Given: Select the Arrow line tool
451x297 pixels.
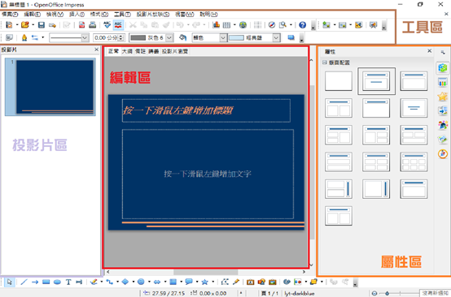Looking at the screenshot, I should [35, 282].
